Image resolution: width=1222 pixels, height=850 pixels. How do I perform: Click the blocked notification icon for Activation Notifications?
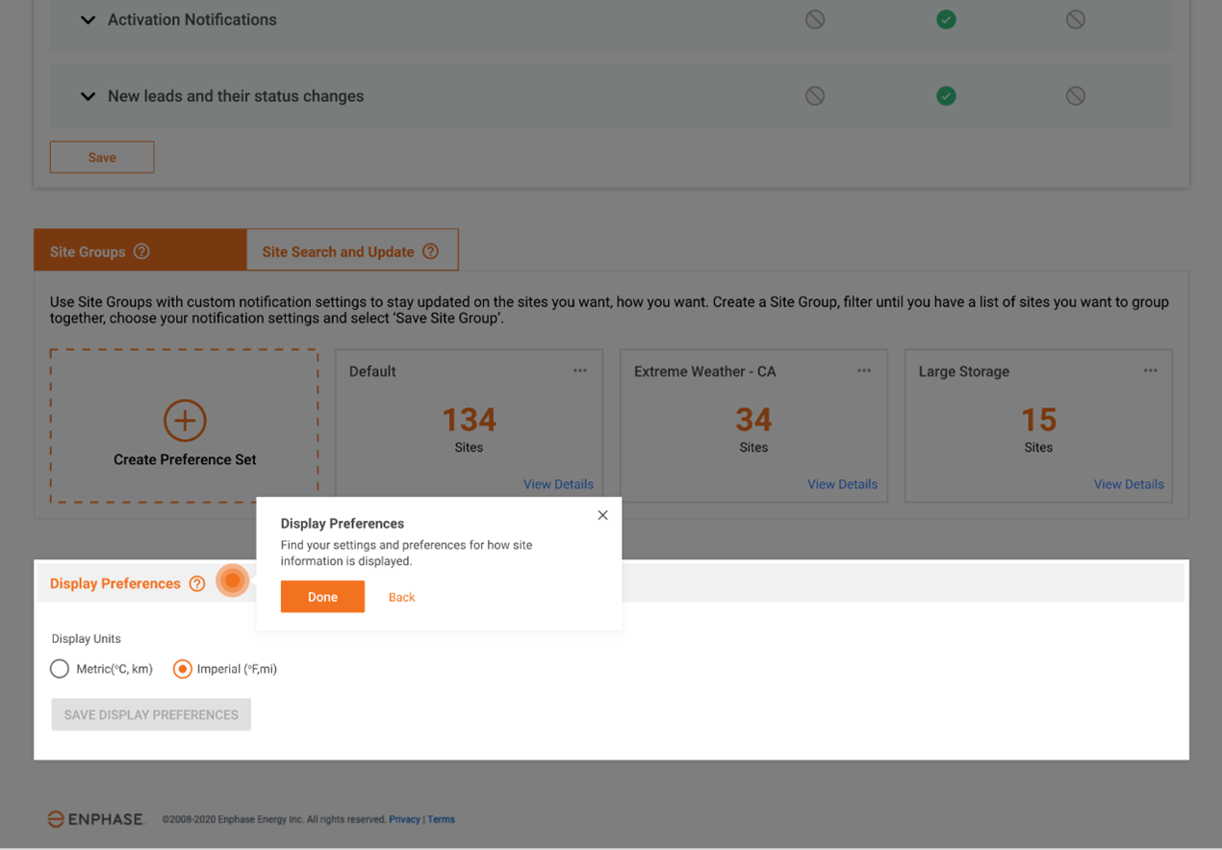(x=814, y=18)
